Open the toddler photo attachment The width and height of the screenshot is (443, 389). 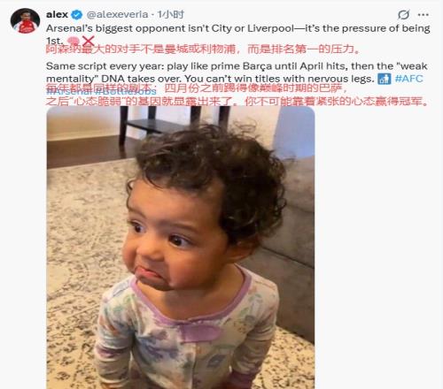[181, 248]
